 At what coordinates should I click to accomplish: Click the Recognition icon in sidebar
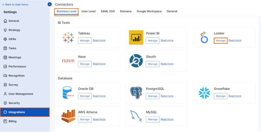pos(5,76)
